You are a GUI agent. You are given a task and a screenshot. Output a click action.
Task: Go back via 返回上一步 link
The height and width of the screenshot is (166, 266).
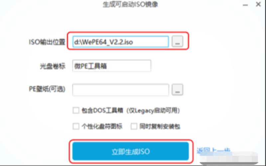pos(213,150)
